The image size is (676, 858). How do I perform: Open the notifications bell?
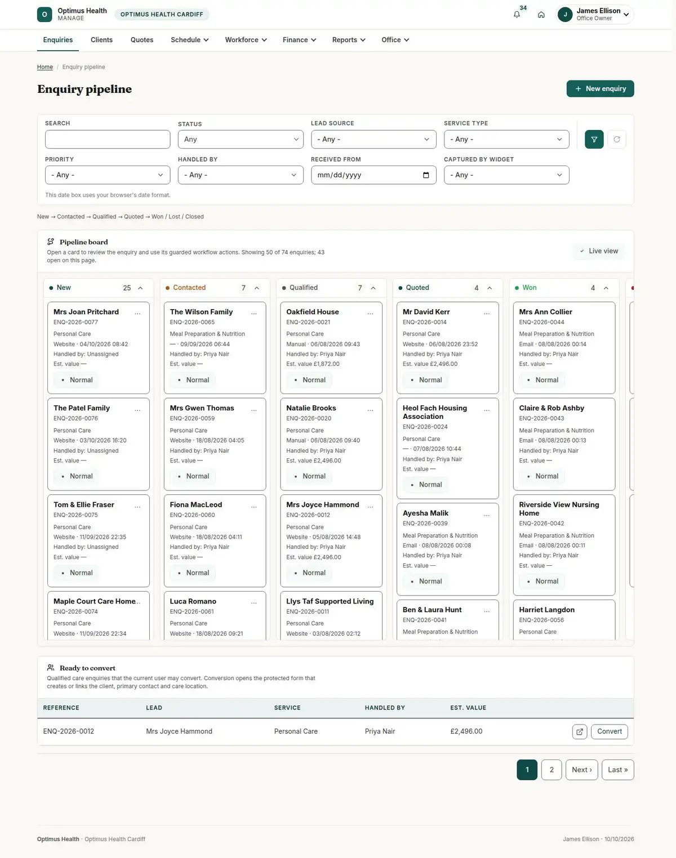(517, 15)
